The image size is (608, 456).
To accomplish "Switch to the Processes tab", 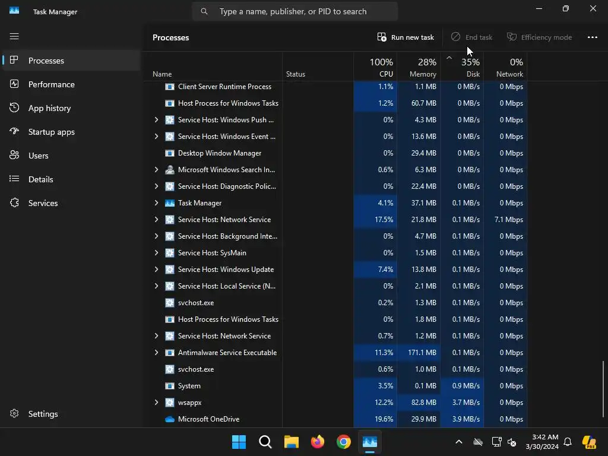I will click(71, 61).
